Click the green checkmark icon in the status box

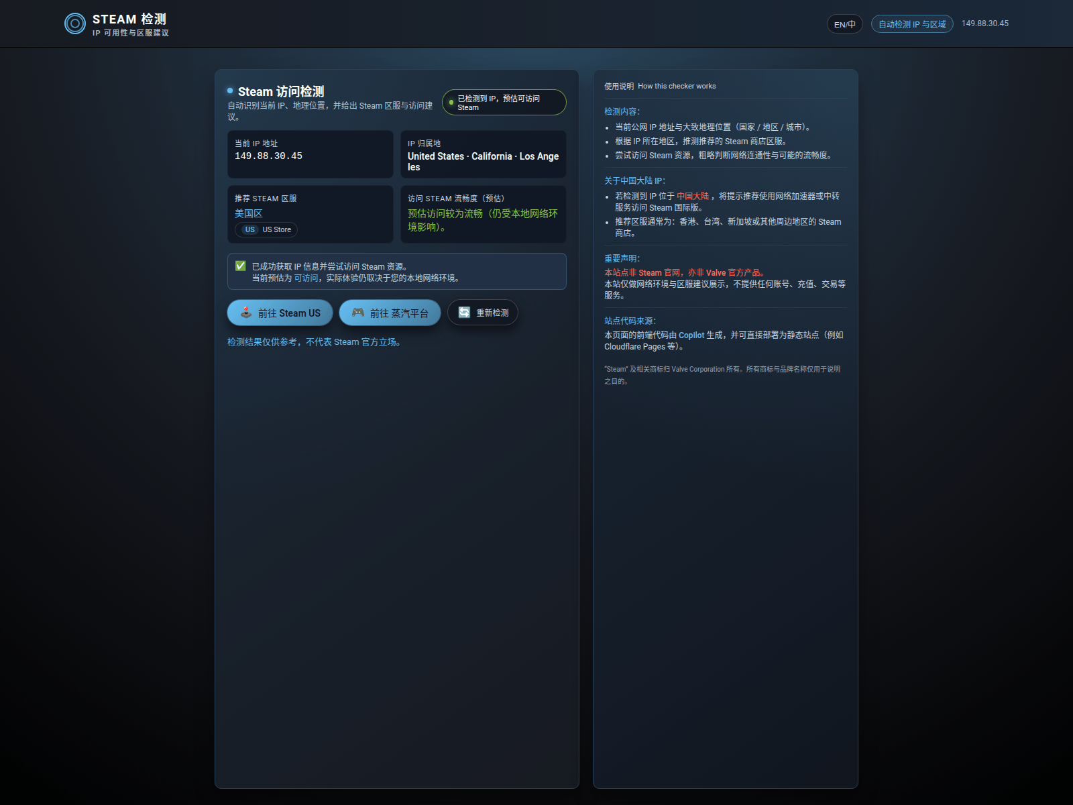240,265
